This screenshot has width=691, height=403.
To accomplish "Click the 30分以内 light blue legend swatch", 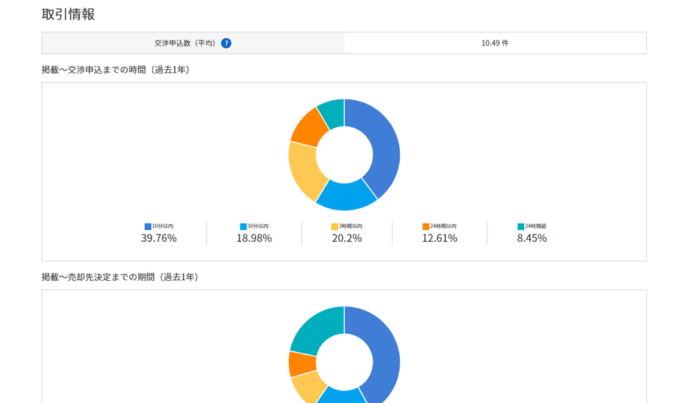I will pyautogui.click(x=243, y=227).
